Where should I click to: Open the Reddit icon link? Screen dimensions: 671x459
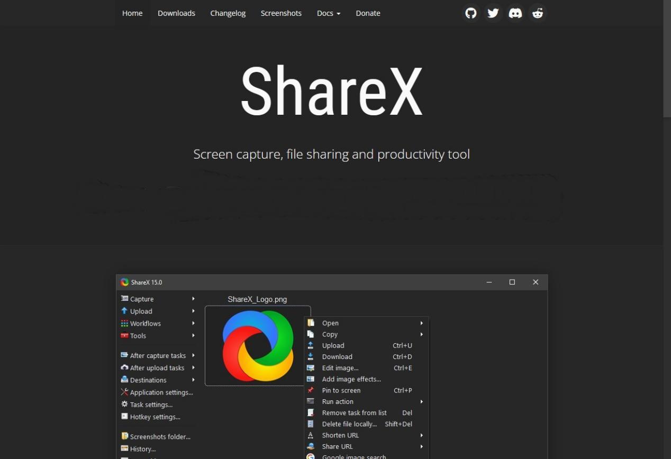(x=538, y=13)
